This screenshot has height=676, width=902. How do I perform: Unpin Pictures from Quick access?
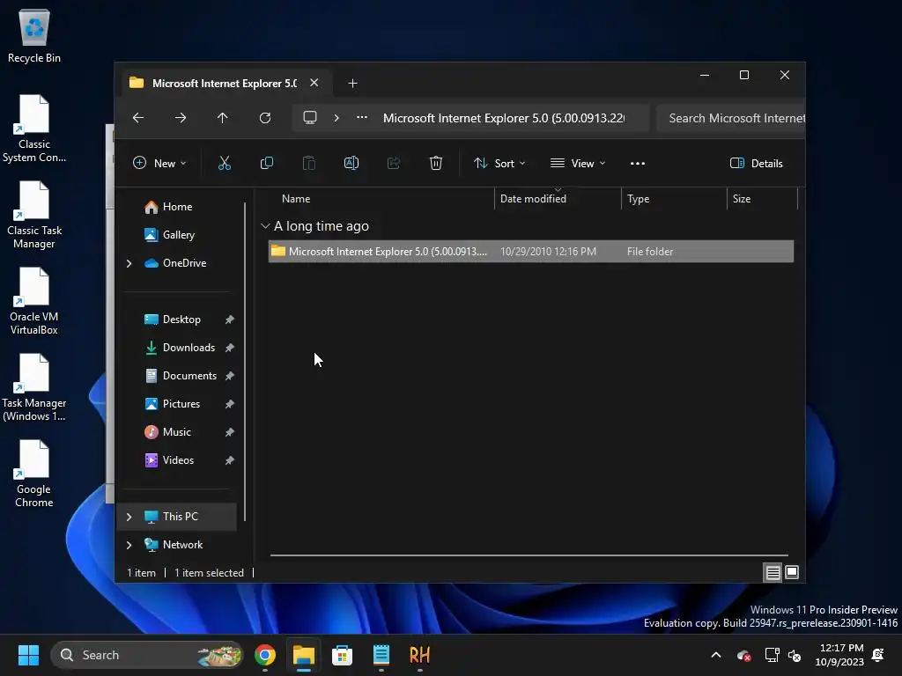coord(230,404)
